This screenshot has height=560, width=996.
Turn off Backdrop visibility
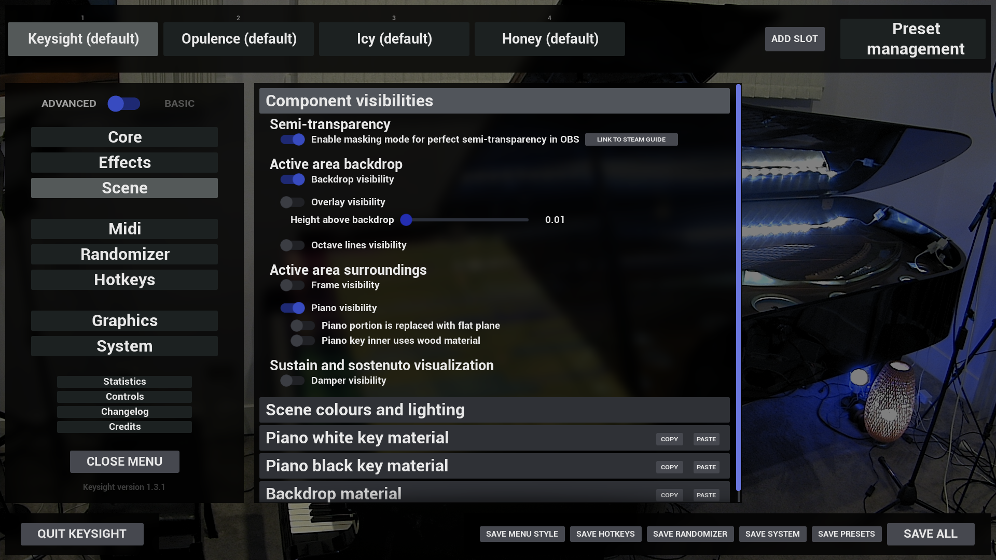pyautogui.click(x=293, y=179)
